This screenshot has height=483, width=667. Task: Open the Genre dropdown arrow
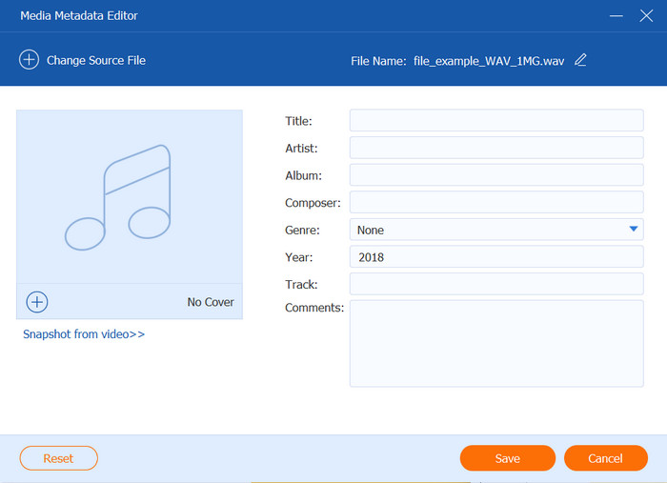tap(633, 230)
